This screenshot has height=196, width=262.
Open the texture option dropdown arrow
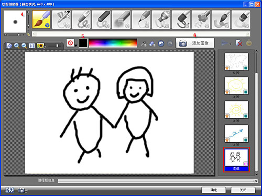tap(76, 45)
